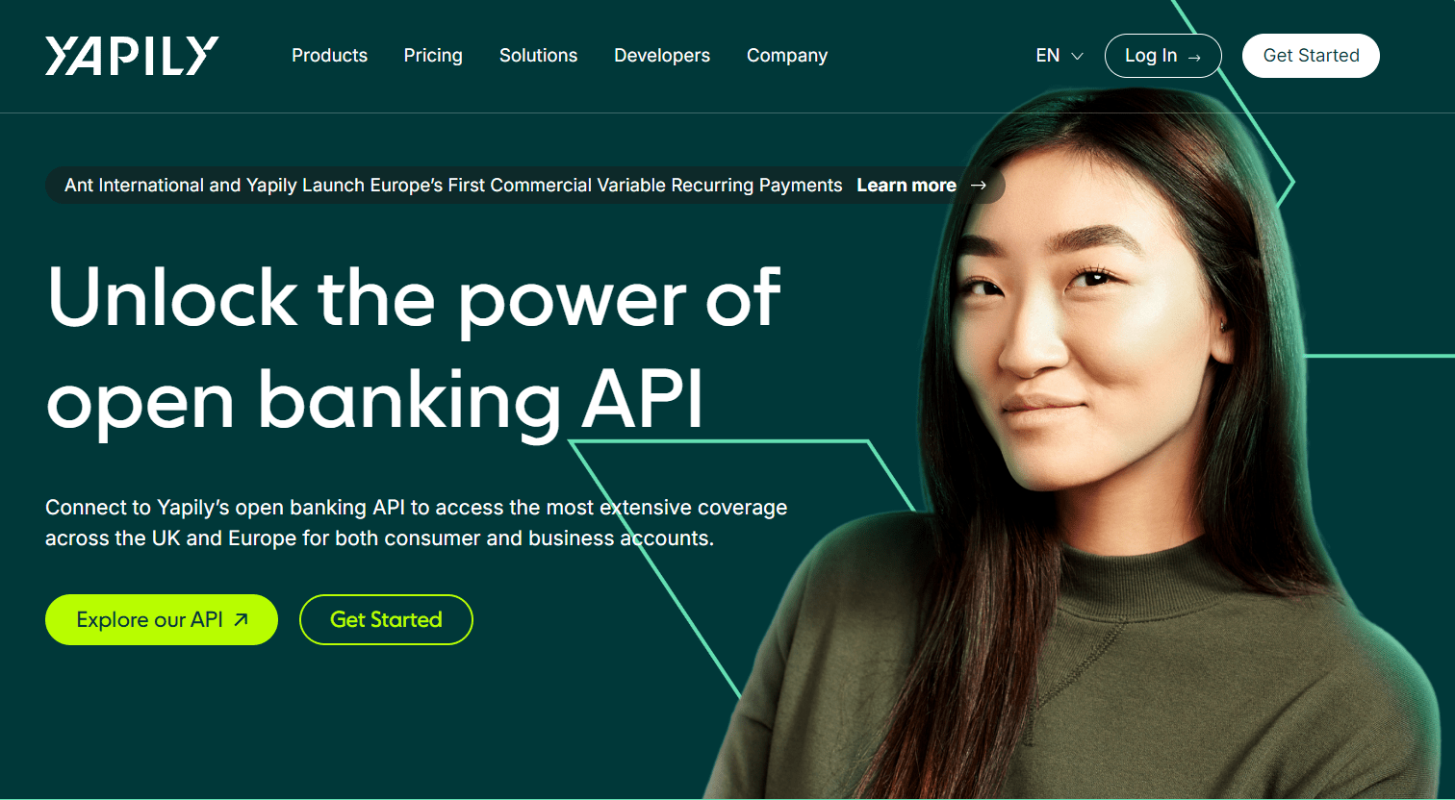Open the Ant International announcement banner
This screenshot has width=1455, height=800.
[x=525, y=186]
